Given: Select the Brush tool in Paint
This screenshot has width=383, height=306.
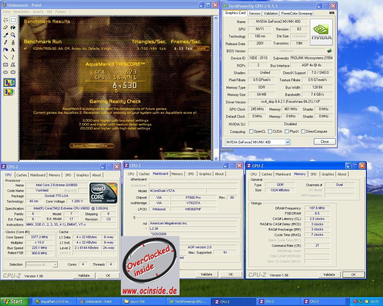Looking at the screenshot, I should 13,42.
